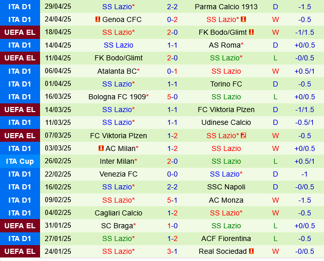This screenshot has height=261, width=324.
Task: Select ITA Cup competition label
Action: point(20,161)
